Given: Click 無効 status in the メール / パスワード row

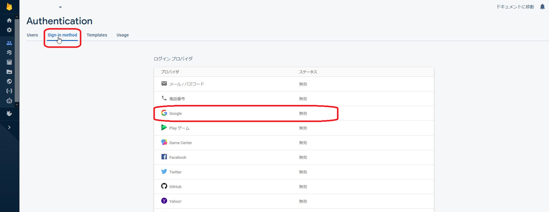Looking at the screenshot, I should 303,84.
